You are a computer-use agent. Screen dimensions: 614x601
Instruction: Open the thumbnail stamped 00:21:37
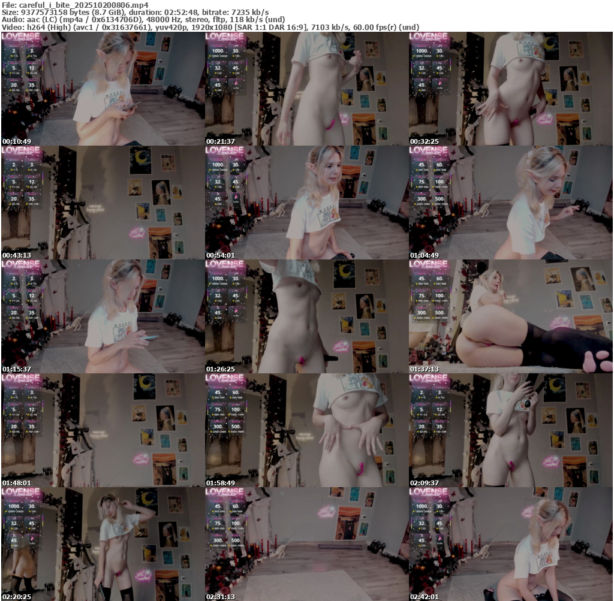click(x=307, y=89)
